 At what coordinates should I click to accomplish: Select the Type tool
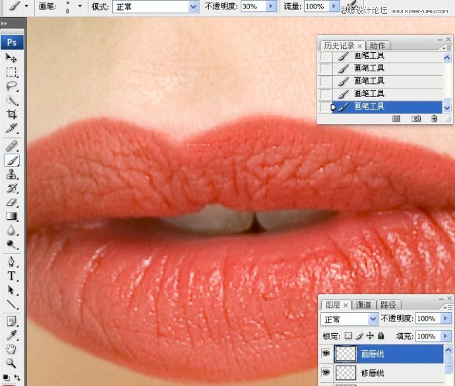[x=11, y=276]
